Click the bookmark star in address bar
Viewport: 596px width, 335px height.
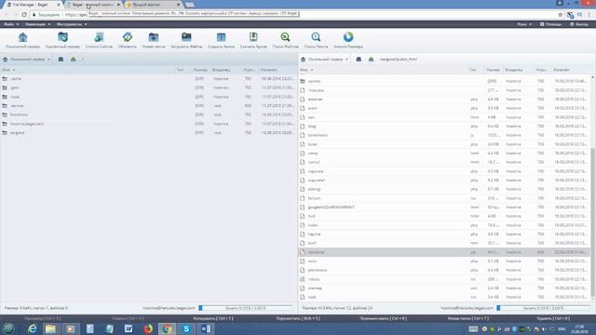point(561,15)
